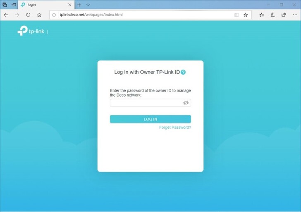Click the tp-link logo
This screenshot has width=301, height=212.
(x=31, y=31)
